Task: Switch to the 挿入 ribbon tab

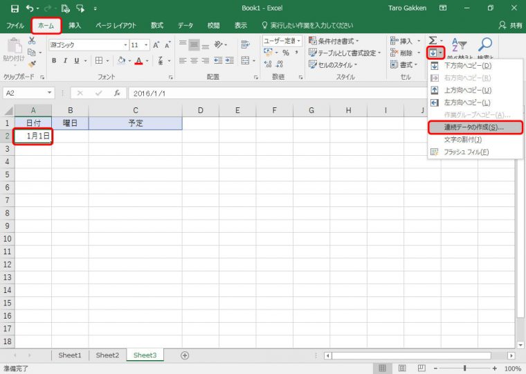Action: (x=75, y=26)
